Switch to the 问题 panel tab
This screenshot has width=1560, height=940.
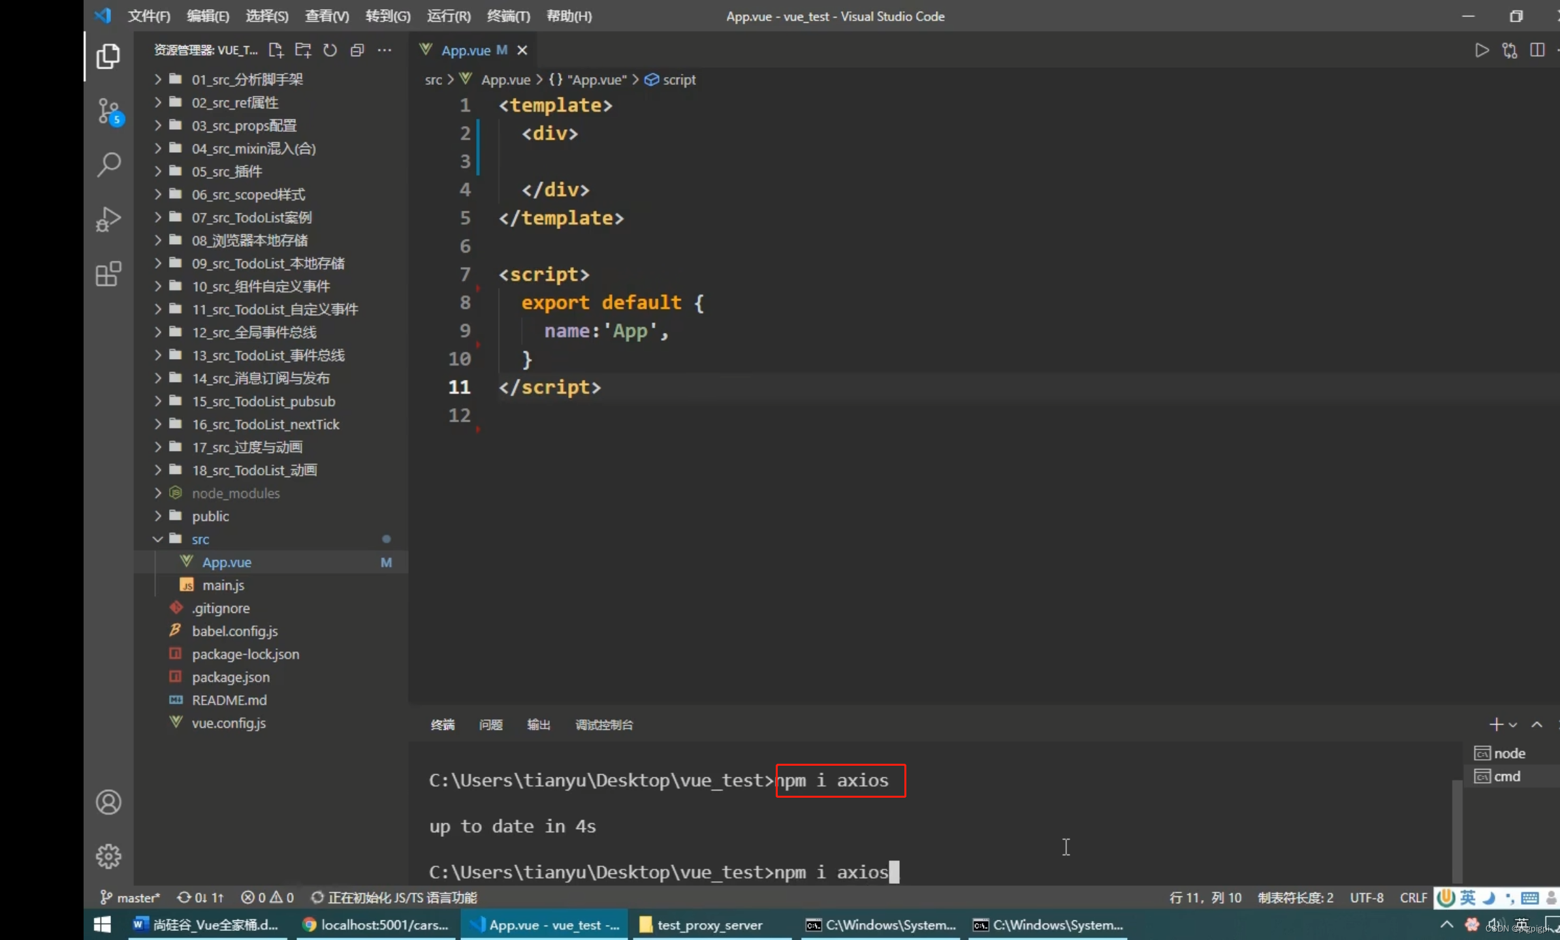[490, 725]
